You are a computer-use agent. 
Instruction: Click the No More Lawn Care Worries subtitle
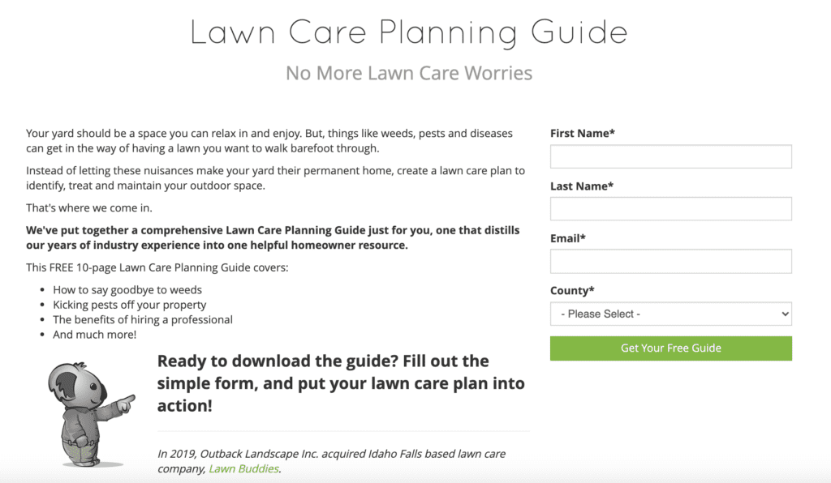(x=409, y=73)
